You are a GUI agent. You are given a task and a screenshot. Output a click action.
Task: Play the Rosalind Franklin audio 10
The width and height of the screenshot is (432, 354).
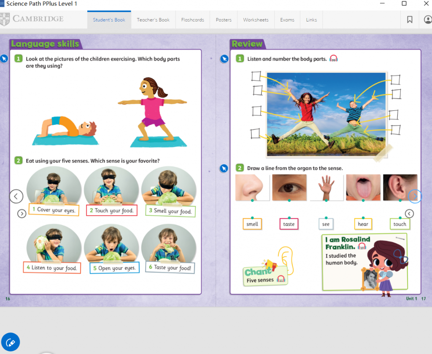click(x=362, y=247)
